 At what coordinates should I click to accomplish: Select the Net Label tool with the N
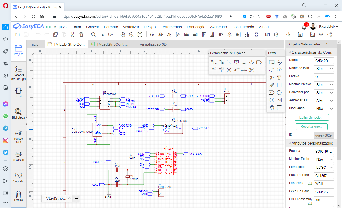(237, 63)
